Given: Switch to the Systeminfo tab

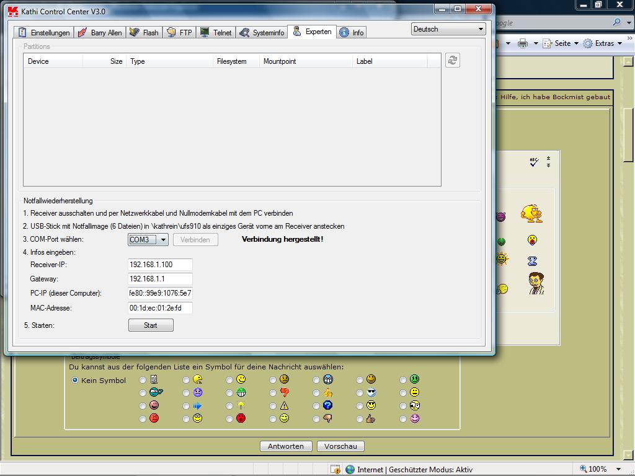Looking at the screenshot, I should pyautogui.click(x=262, y=33).
